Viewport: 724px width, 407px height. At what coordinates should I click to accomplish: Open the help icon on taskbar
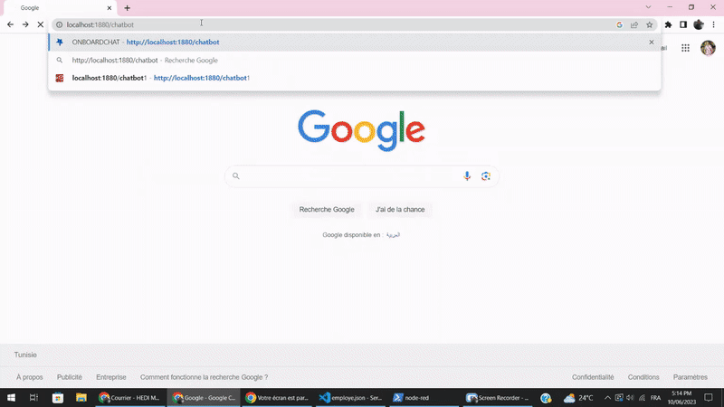(x=546, y=398)
